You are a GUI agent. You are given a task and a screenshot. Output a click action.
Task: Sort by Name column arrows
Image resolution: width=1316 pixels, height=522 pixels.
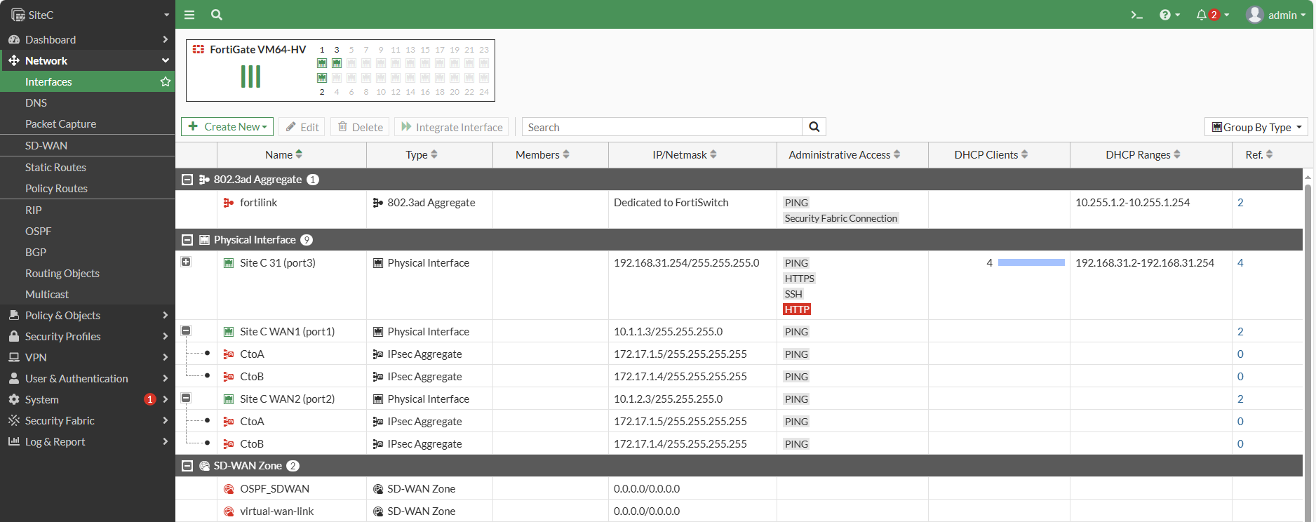[x=300, y=154]
